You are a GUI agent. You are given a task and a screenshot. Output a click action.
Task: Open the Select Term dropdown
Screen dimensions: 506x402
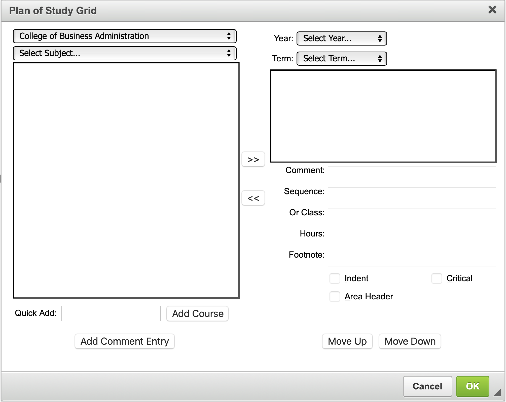(x=342, y=59)
